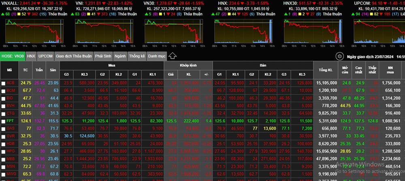The width and height of the screenshot is (405, 181).
Task: Open the Thống kê menu
Action: click(x=137, y=56)
